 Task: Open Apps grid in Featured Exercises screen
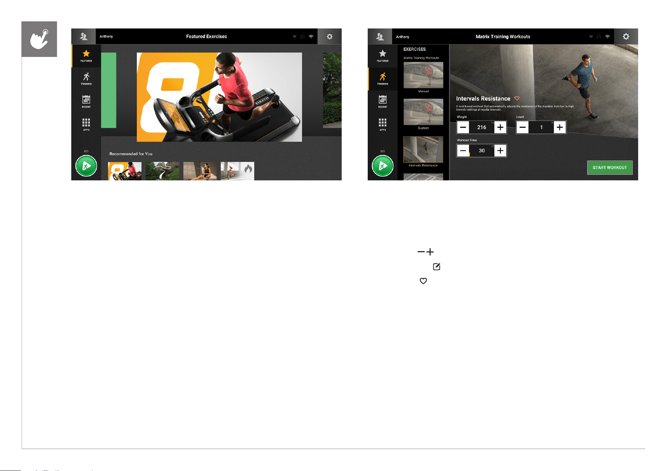pos(86,125)
